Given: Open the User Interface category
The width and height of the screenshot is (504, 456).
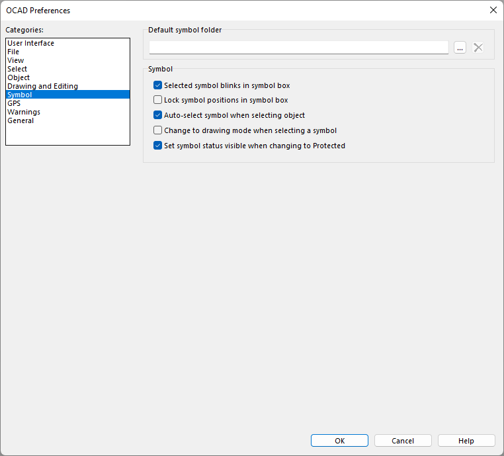Looking at the screenshot, I should click(68, 43).
